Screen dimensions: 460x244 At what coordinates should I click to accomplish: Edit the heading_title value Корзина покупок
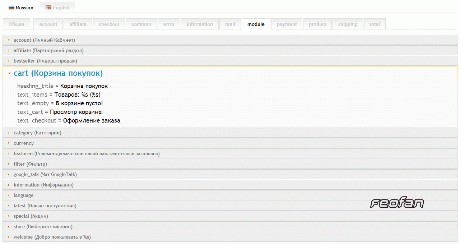84,86
